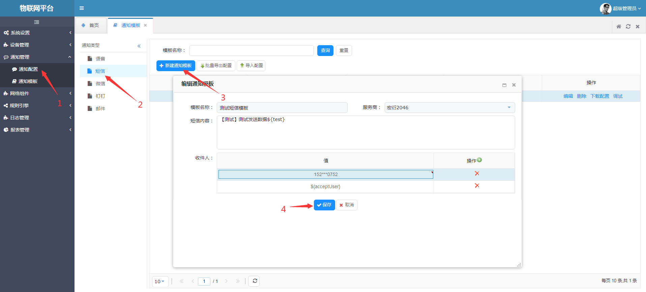
Task: Open the page size dropdown
Action: coord(159,281)
